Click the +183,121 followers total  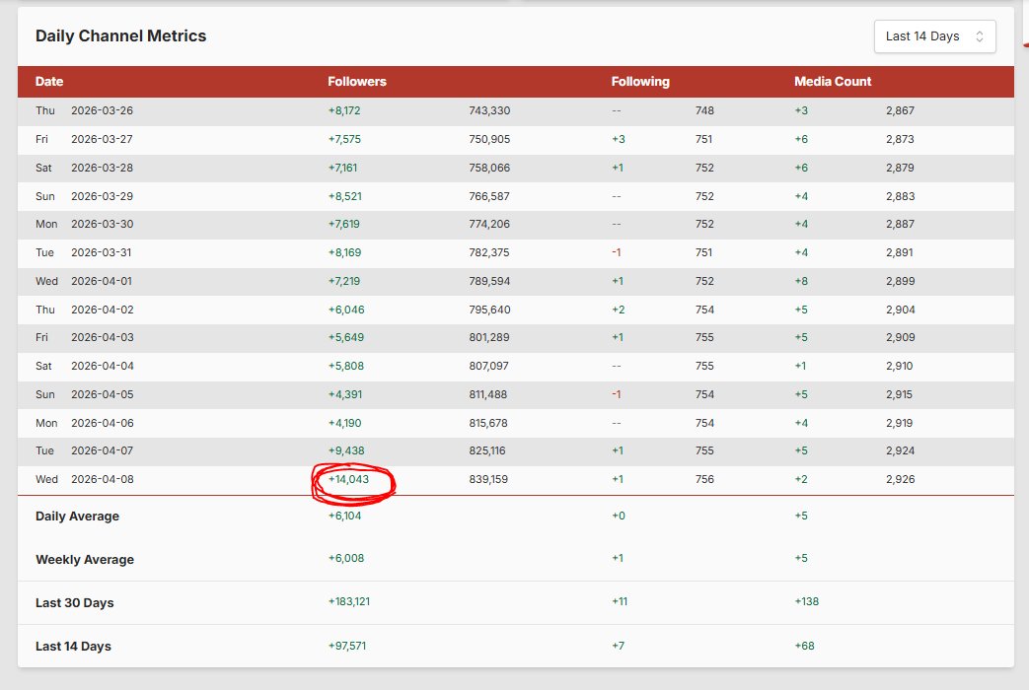(x=349, y=601)
